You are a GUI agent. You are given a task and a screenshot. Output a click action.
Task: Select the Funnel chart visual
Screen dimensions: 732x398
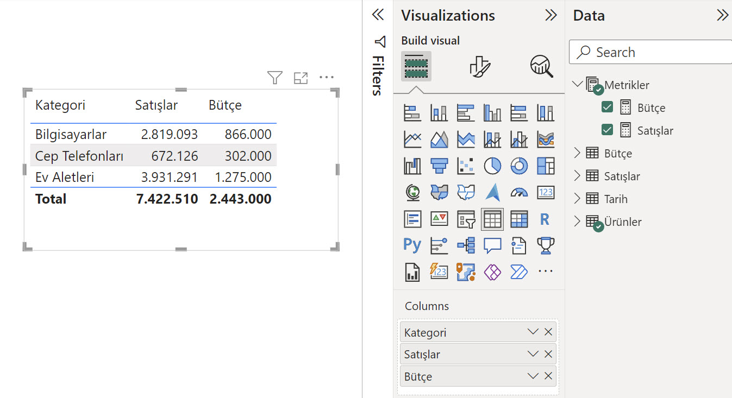(x=439, y=166)
